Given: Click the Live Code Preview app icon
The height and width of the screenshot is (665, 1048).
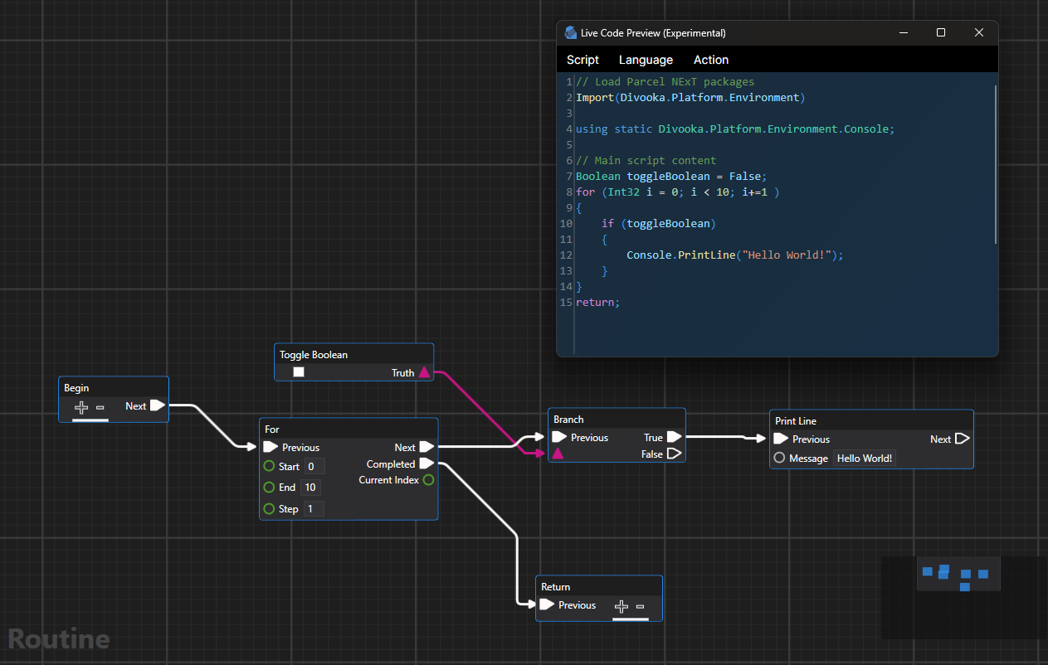Looking at the screenshot, I should coord(571,33).
